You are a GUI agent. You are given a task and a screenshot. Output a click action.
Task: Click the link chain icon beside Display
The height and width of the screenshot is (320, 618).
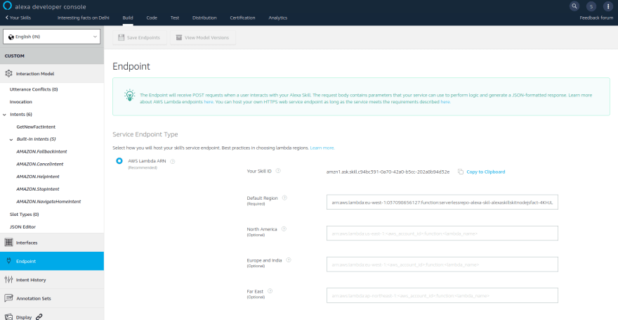pyautogui.click(x=39, y=316)
